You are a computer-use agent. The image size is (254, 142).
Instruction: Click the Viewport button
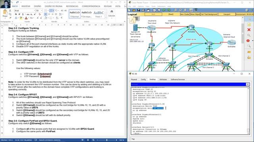[x=227, y=14]
